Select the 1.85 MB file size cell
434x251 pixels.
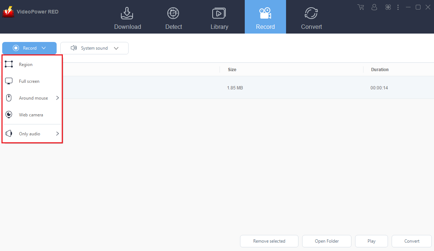click(x=235, y=88)
